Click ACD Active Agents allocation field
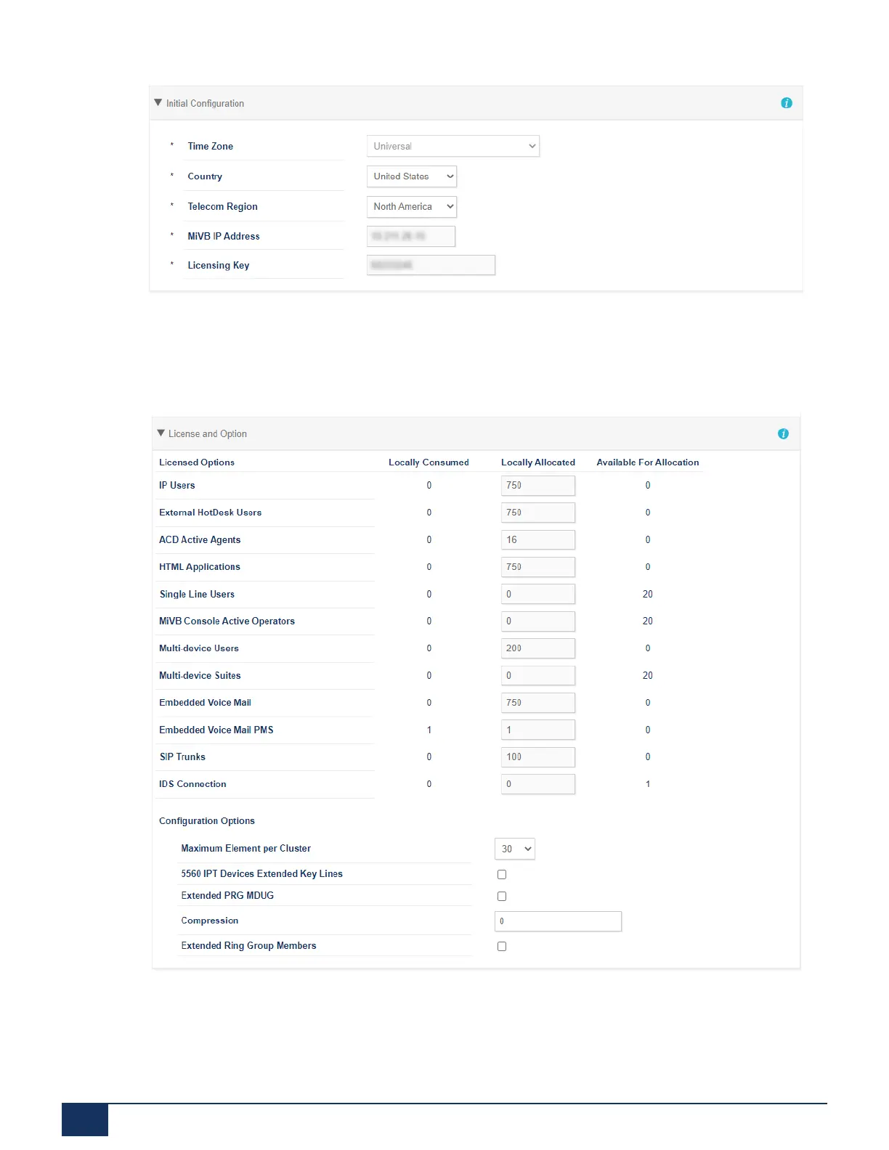The width and height of the screenshot is (889, 1150). point(538,539)
